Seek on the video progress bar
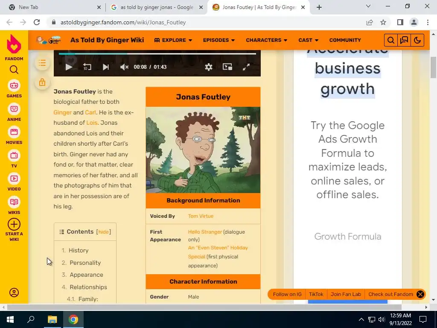This screenshot has width=437, height=328. coord(157,54)
